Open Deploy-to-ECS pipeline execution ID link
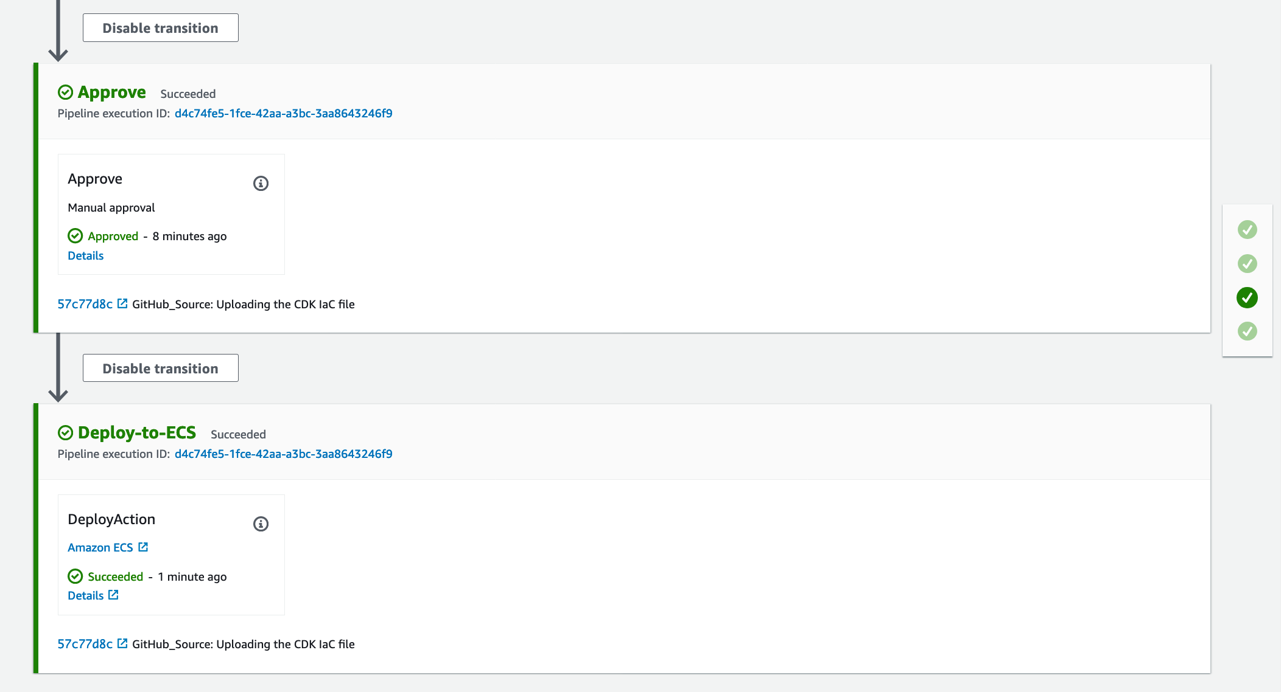This screenshot has height=692, width=1281. pos(283,454)
